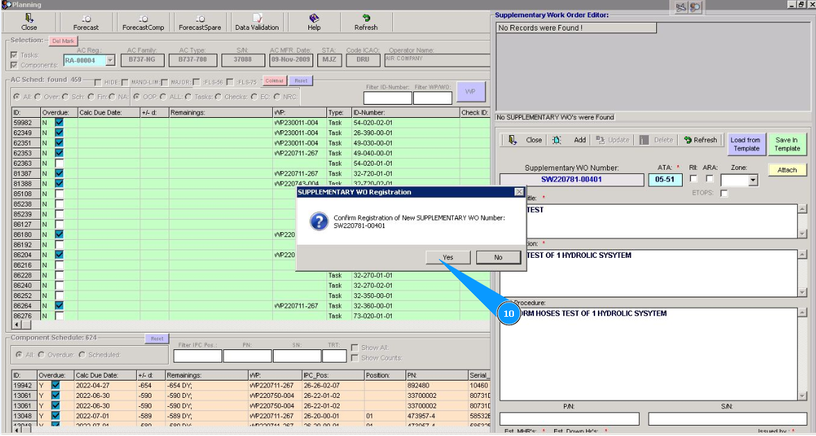Click the airplane icon in title bar
Screen dimensions: 816x436
(681, 7)
